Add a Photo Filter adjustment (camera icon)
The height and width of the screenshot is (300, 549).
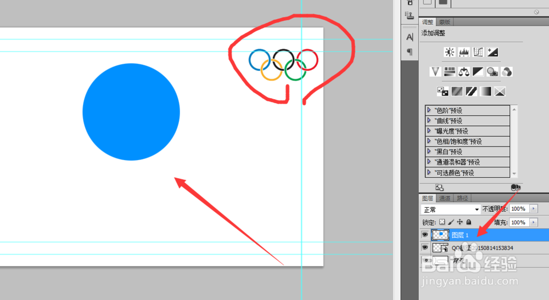point(492,72)
